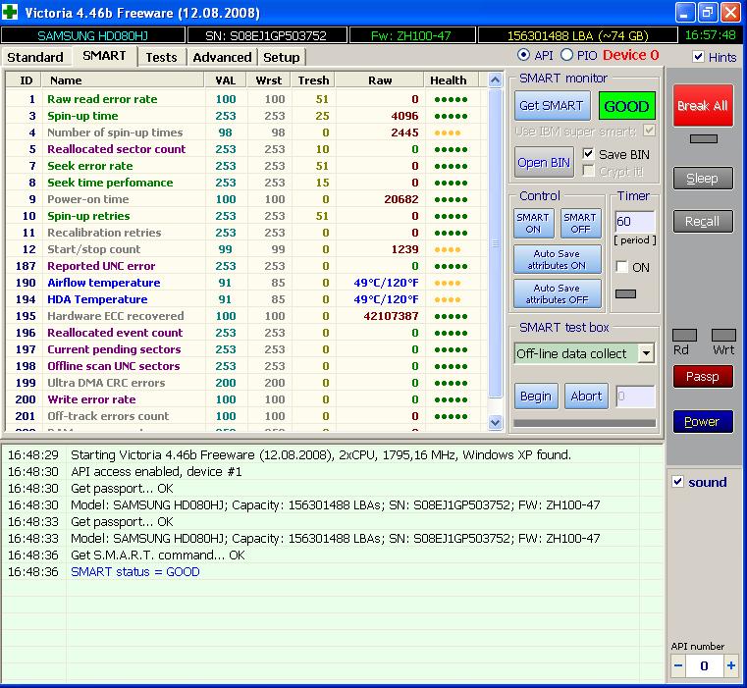Viewport: 747px width, 688px height.
Task: Click the blue Power button
Action: tap(703, 422)
